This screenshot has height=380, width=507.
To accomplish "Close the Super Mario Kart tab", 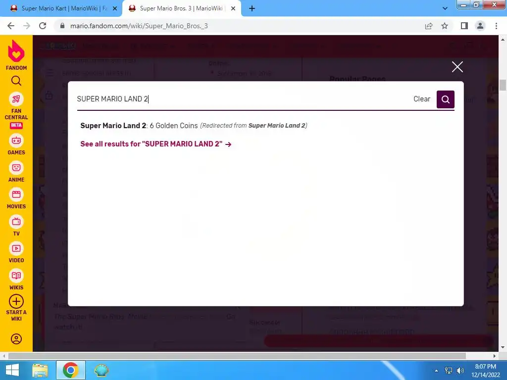I will (x=114, y=9).
